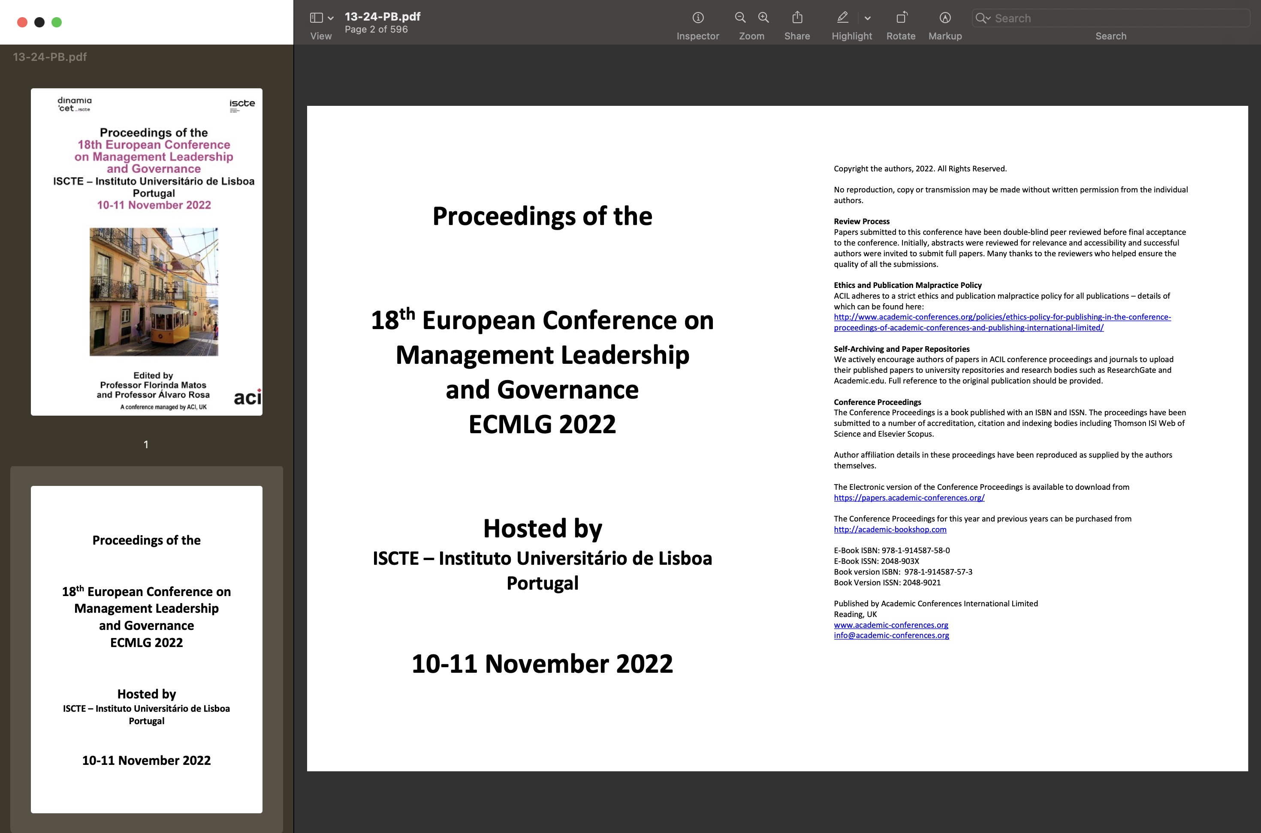The width and height of the screenshot is (1261, 833).
Task: Open the Share icon in toolbar
Action: coord(797,18)
